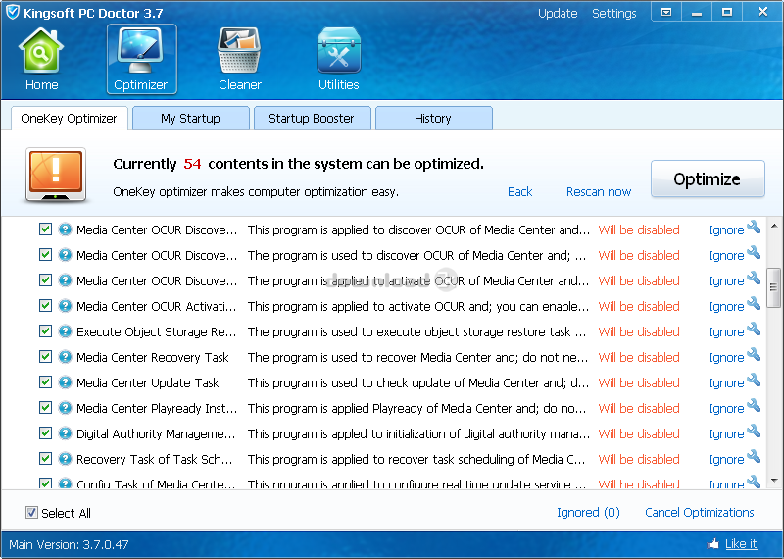The image size is (784, 559).
Task: Click help icon beside Media Center Recovery Task
Action: [x=65, y=357]
